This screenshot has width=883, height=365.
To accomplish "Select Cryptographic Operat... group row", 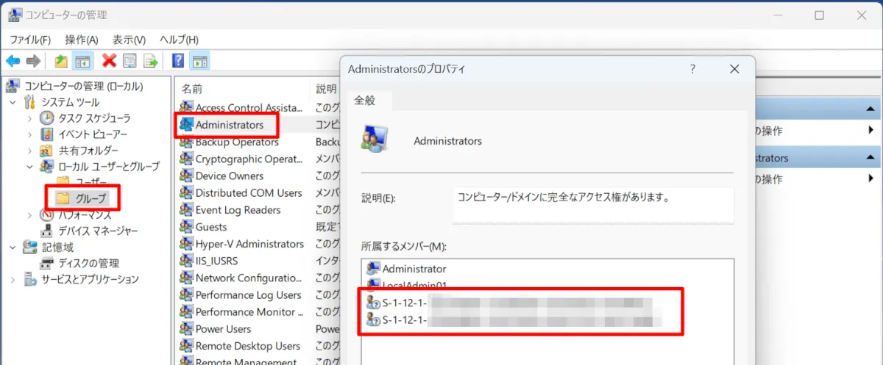I will [x=249, y=159].
